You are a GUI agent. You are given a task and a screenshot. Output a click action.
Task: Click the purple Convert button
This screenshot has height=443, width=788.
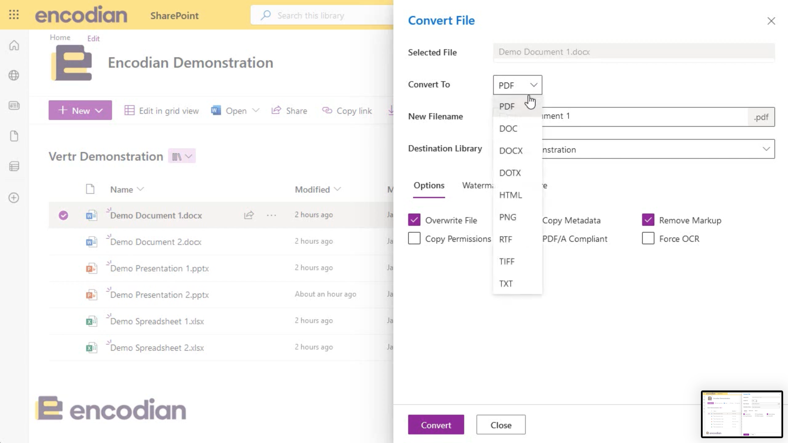[x=436, y=425]
